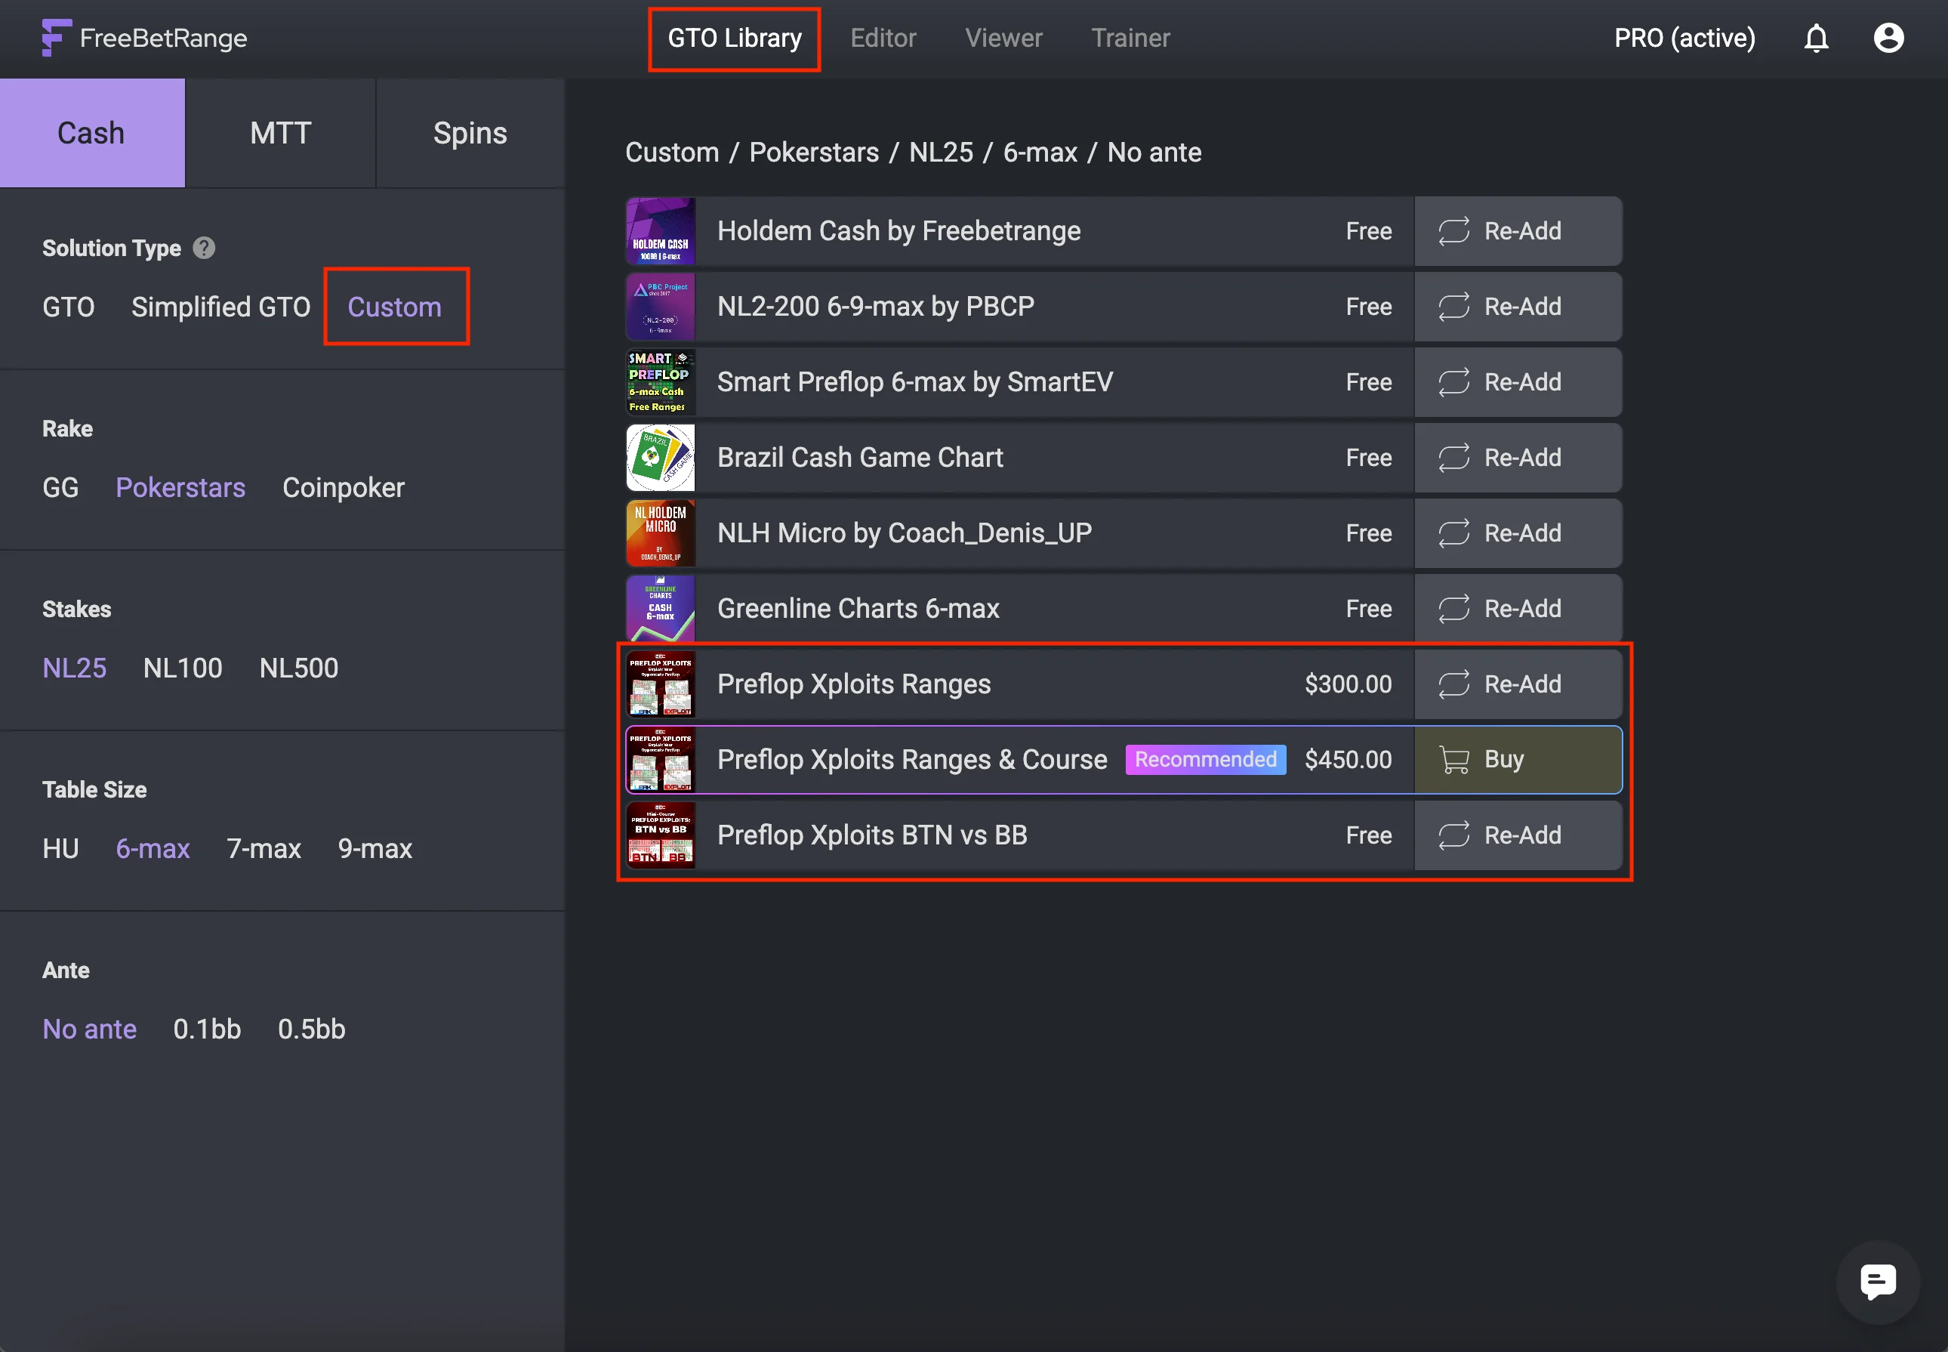1948x1352 pixels.
Task: Click the Preflop Xploits Ranges & Course thumbnail
Action: click(661, 759)
